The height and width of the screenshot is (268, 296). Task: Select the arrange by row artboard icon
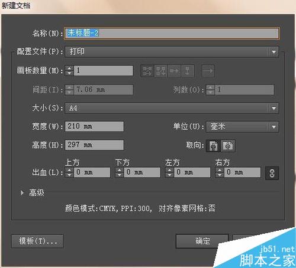click(174, 71)
